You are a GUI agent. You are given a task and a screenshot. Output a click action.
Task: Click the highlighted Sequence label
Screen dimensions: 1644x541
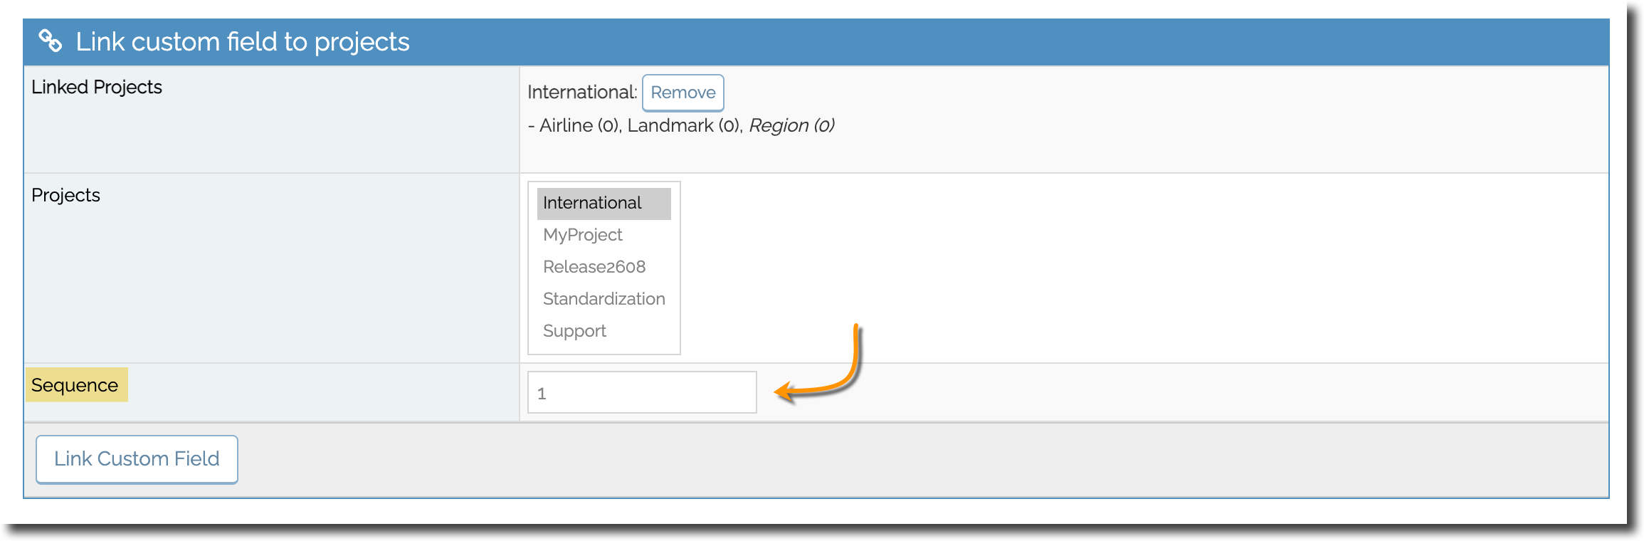pyautogui.click(x=75, y=385)
